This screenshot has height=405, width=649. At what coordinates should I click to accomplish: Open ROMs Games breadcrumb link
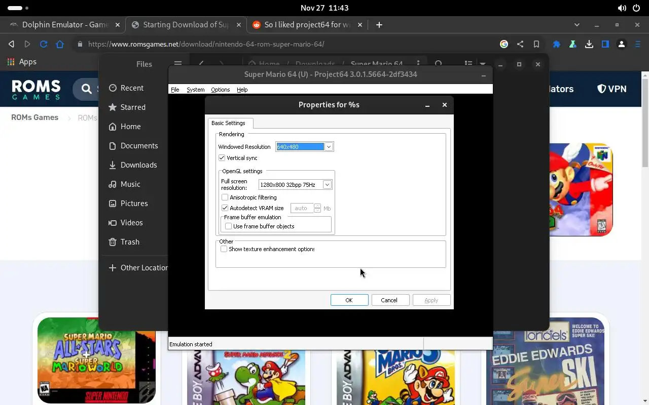click(x=34, y=117)
